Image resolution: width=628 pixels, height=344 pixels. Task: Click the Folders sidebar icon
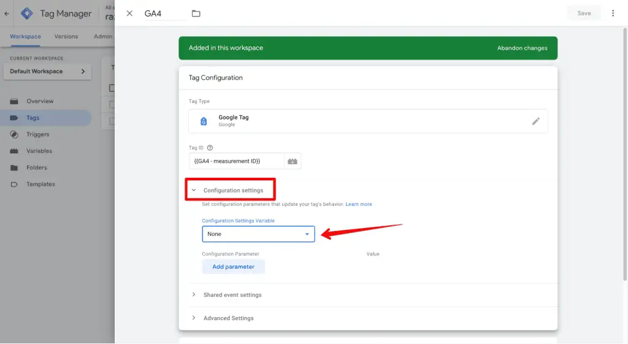click(14, 168)
